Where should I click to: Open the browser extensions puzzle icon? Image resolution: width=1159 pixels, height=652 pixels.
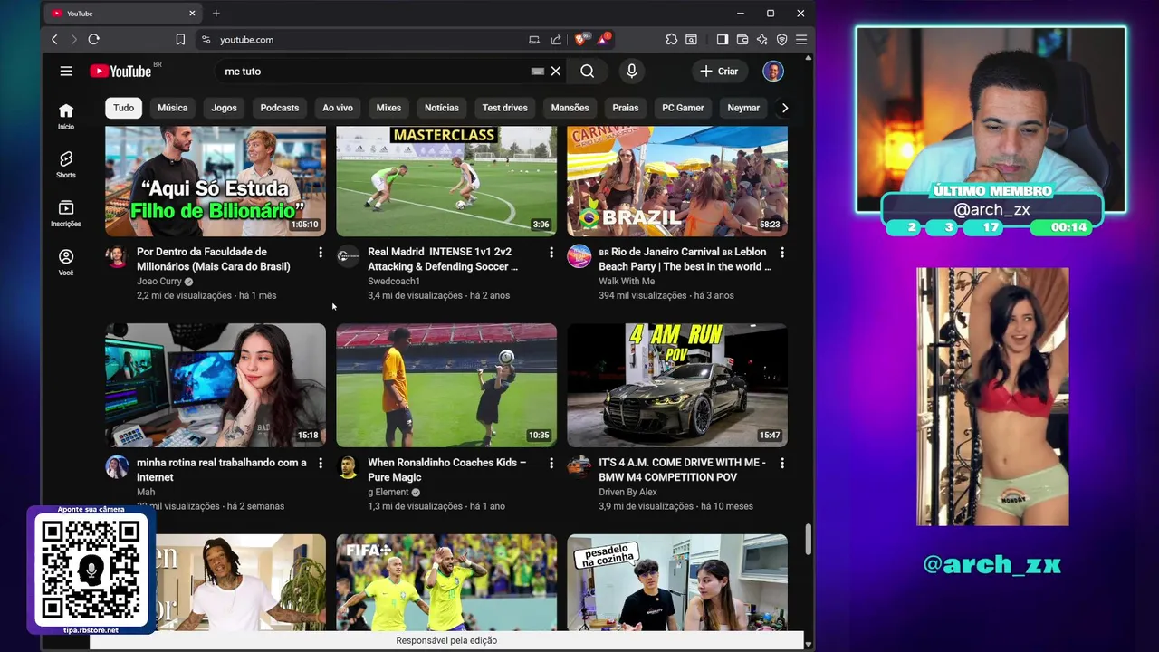tap(671, 39)
